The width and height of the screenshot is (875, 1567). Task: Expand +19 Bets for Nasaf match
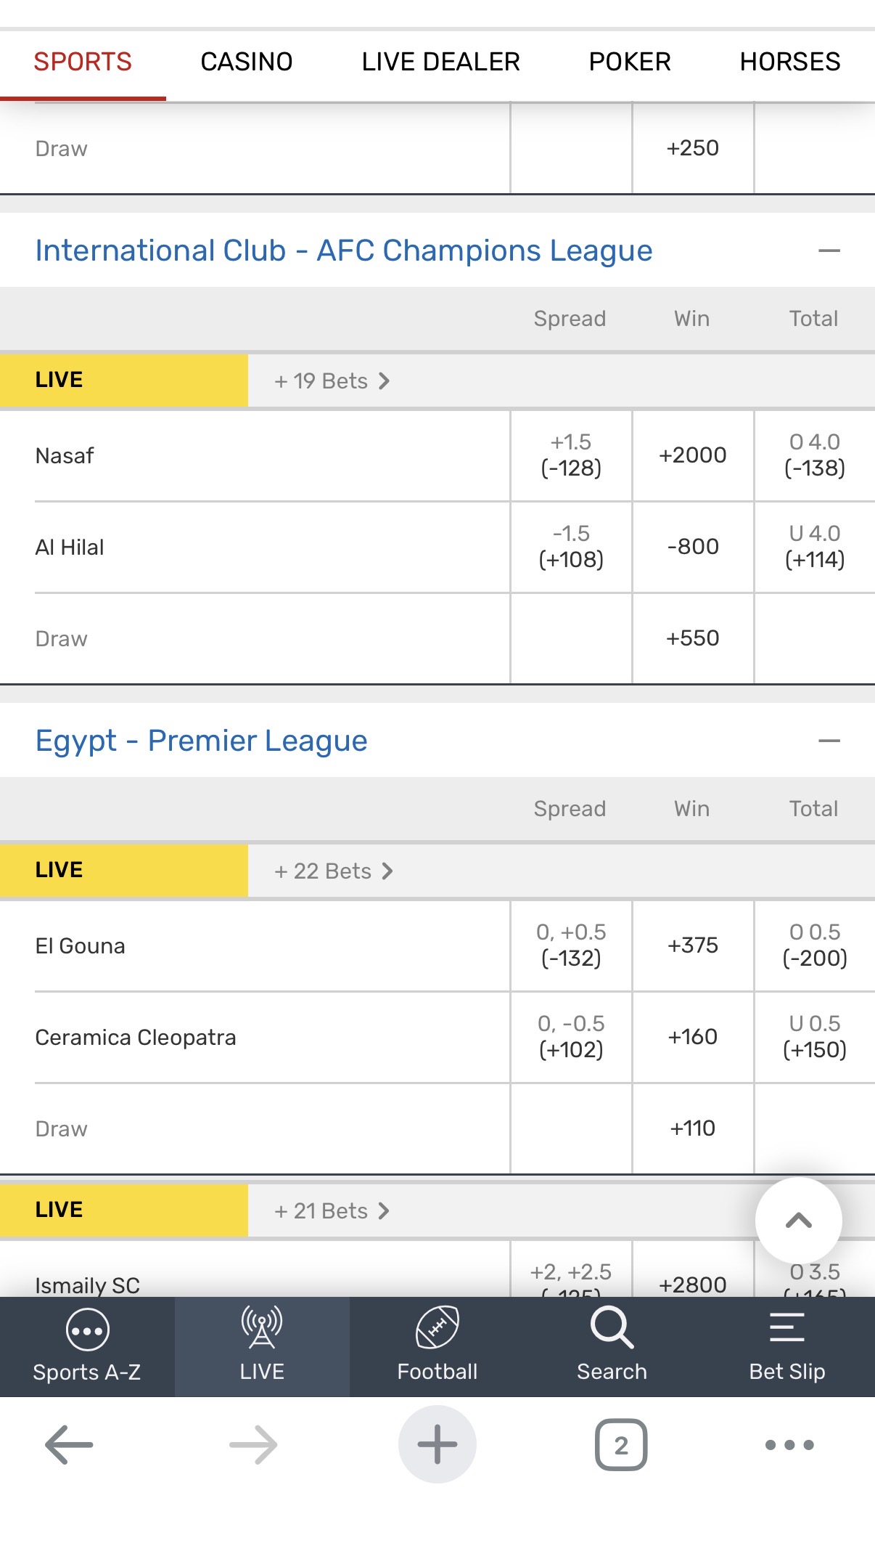pos(332,381)
